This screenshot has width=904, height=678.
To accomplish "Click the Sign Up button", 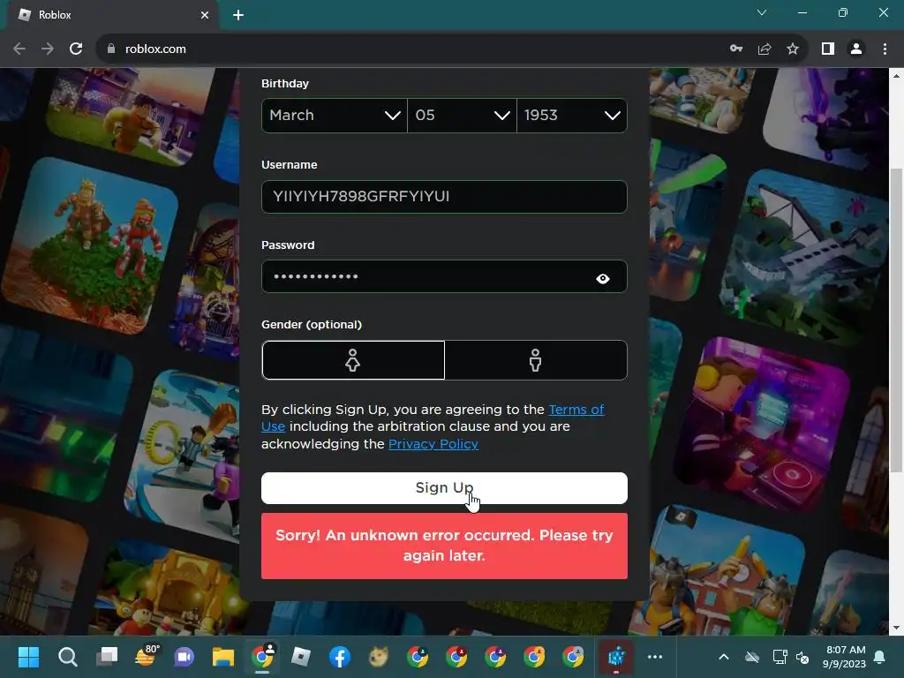I will 444,487.
